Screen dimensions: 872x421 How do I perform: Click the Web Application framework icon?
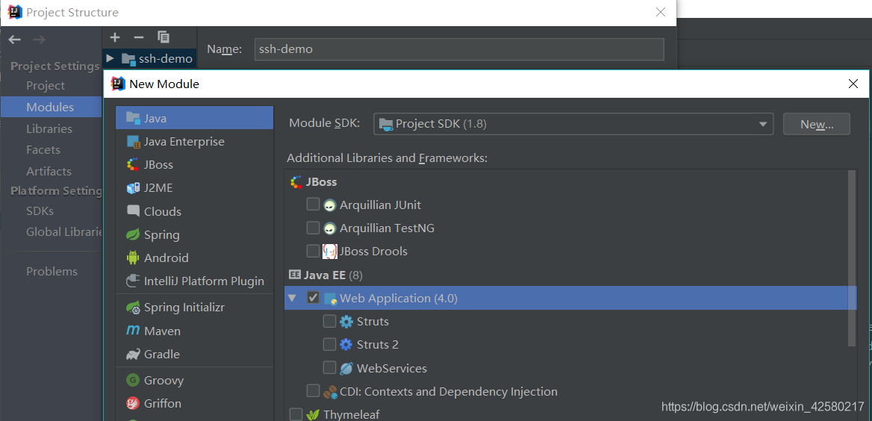330,299
